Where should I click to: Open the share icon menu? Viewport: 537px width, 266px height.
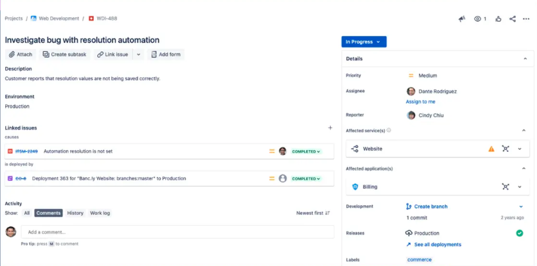click(513, 19)
